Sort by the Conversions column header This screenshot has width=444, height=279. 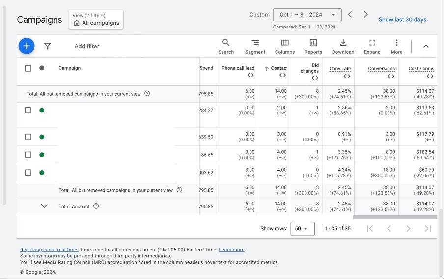(382, 69)
